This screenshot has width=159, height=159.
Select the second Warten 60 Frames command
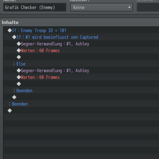40,77
